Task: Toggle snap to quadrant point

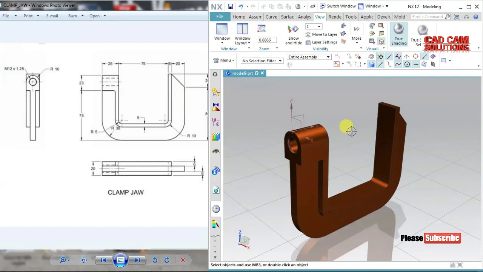Action: [415, 57]
